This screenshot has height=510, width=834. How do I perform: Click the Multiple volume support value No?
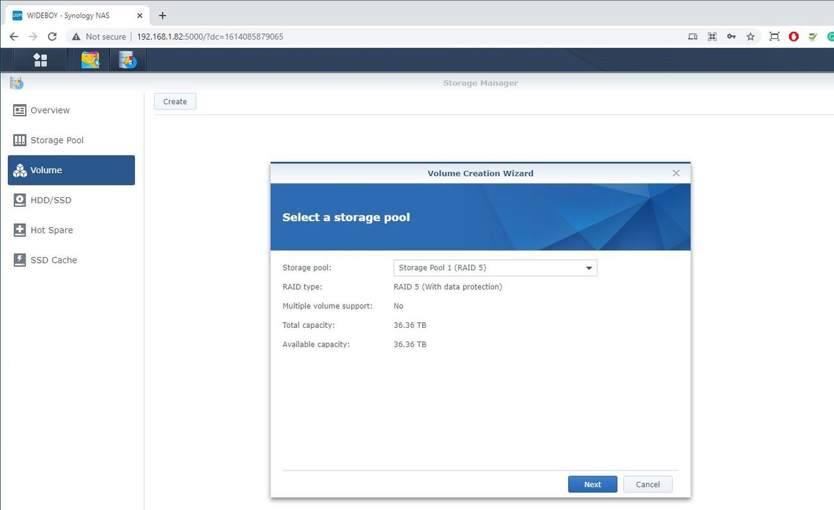(398, 306)
